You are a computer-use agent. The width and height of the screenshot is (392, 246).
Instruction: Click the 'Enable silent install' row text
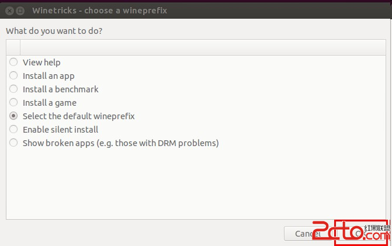coord(61,130)
